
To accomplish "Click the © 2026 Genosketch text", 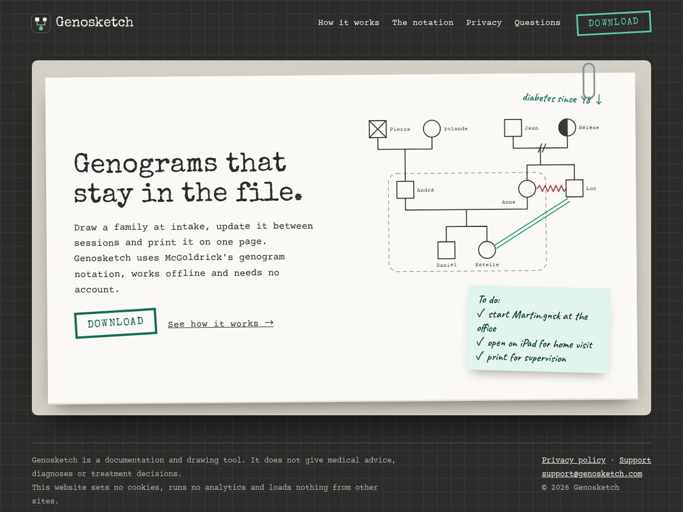I will [x=581, y=488].
